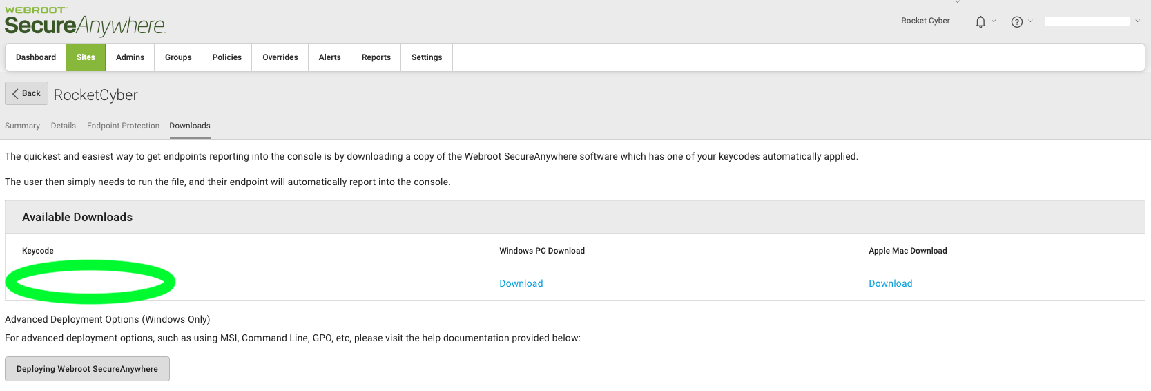This screenshot has height=391, width=1151.
Task: Click the Back button
Action: pyautogui.click(x=26, y=93)
